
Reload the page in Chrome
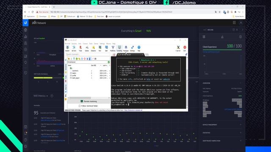point(33,12)
